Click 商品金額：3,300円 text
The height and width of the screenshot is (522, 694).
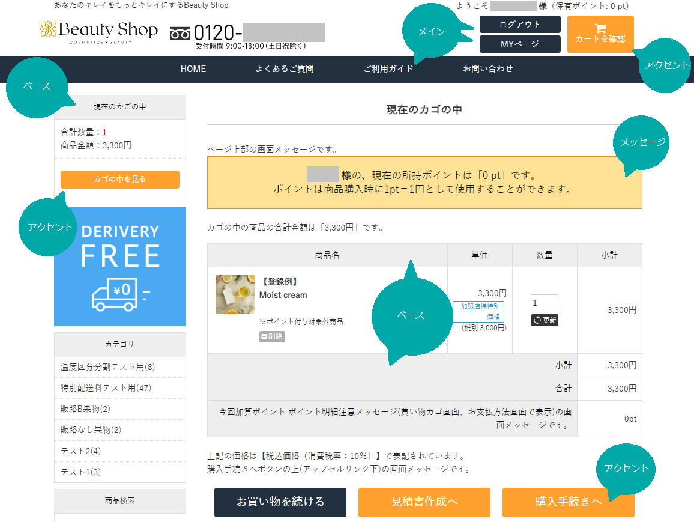(96, 145)
